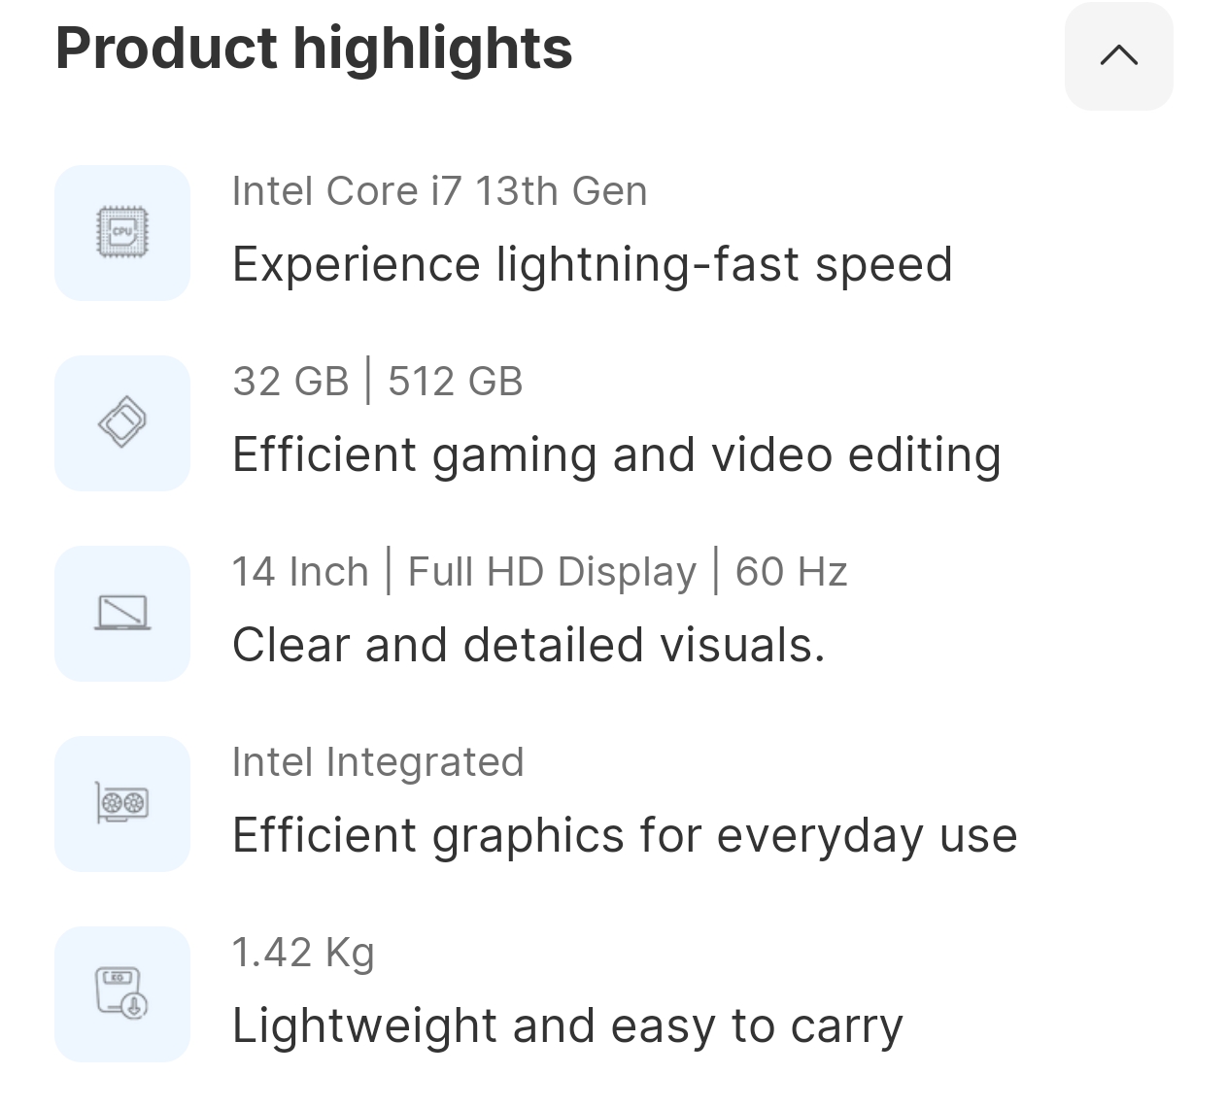
Task: Select the display icon beside 14 Inch text
Action: click(x=121, y=613)
